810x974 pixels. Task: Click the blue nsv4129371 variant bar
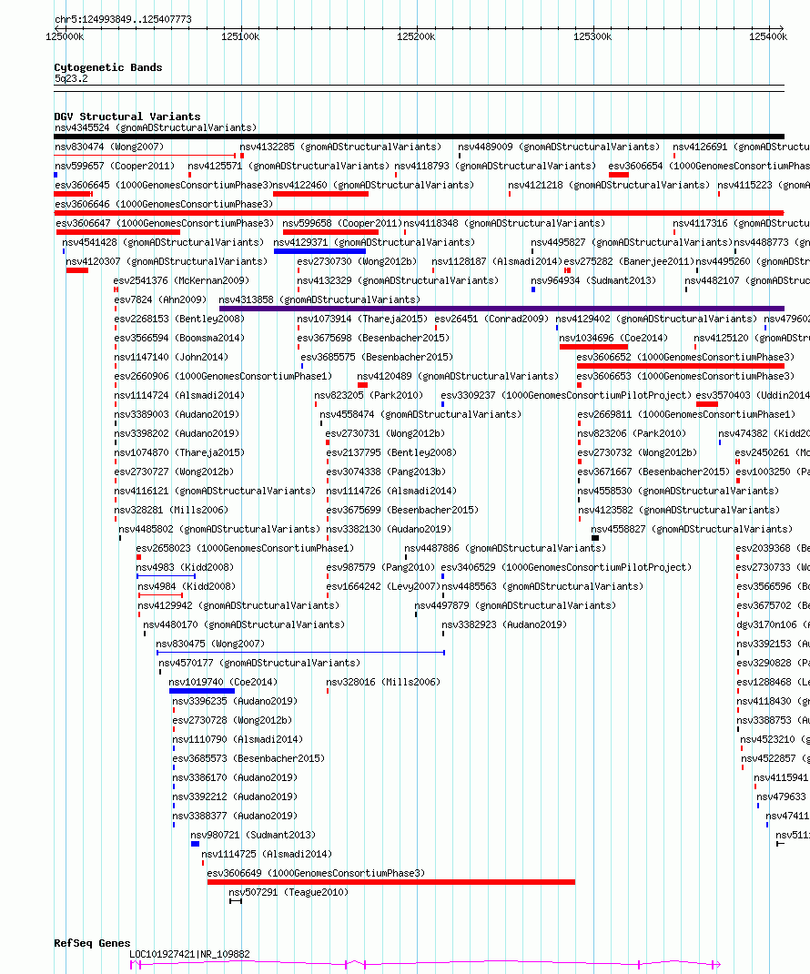coord(319,251)
